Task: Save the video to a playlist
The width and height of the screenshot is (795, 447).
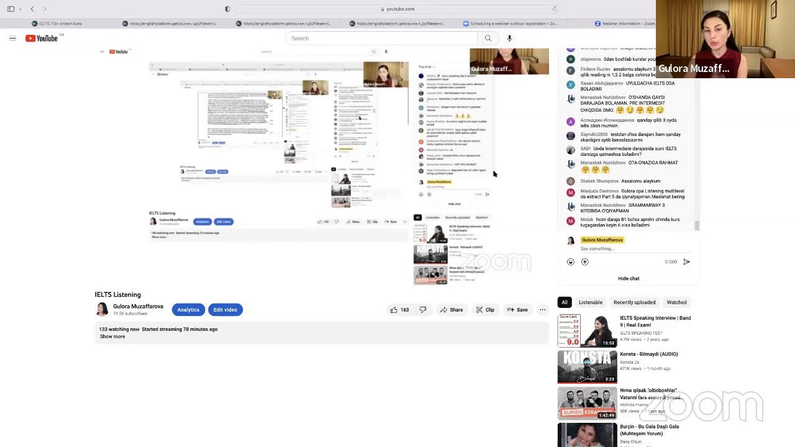Action: (517, 310)
